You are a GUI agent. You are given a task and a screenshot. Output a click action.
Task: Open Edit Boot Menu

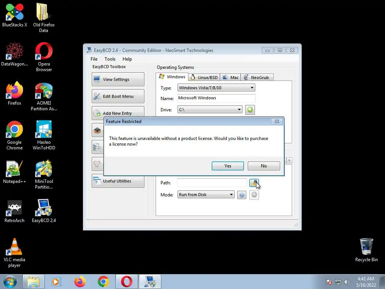(118, 96)
